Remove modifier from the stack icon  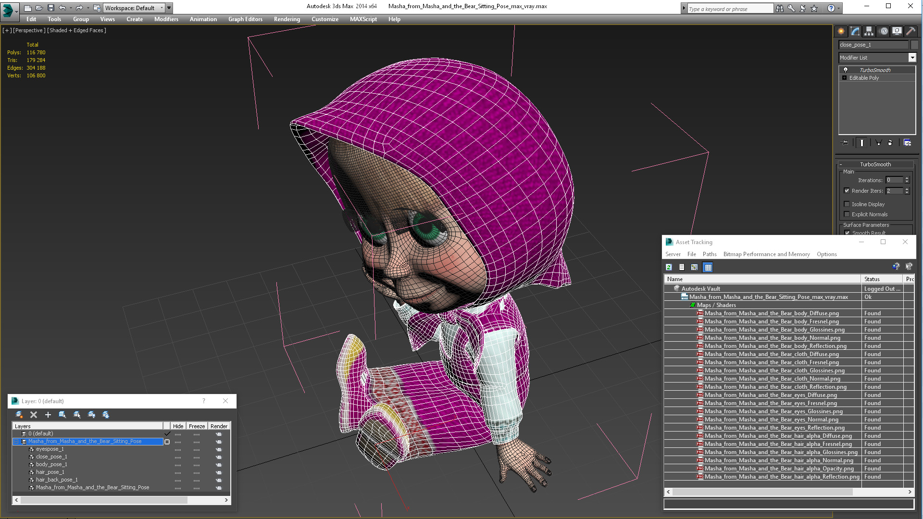(x=890, y=143)
